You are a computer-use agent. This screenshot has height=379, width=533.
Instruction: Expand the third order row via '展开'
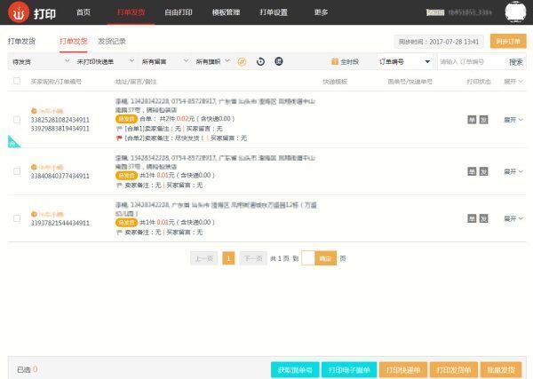coord(513,217)
